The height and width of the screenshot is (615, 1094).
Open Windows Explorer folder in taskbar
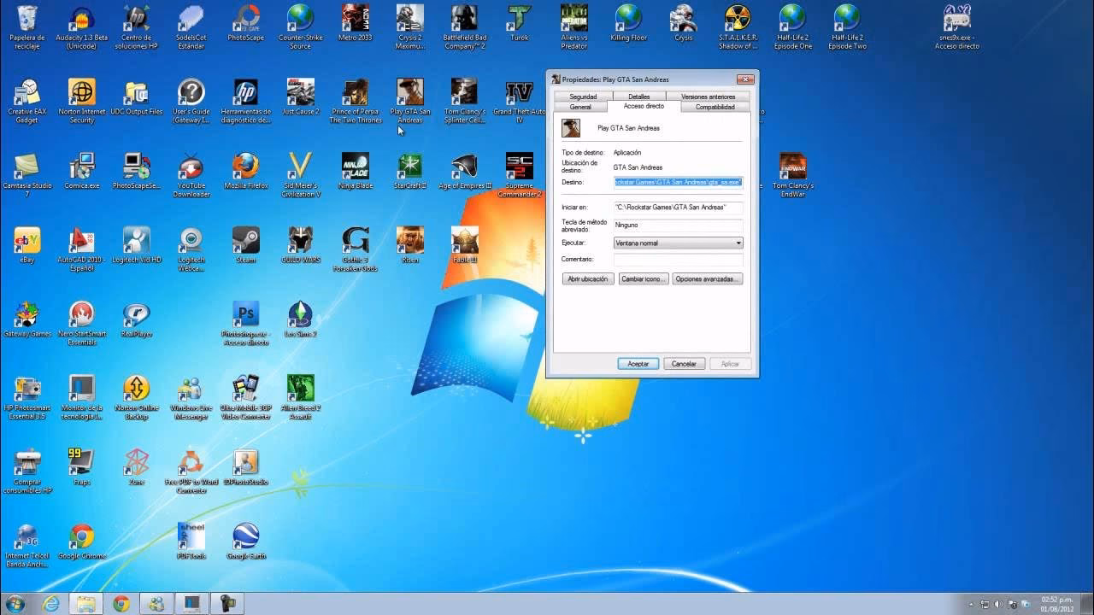pyautogui.click(x=86, y=604)
